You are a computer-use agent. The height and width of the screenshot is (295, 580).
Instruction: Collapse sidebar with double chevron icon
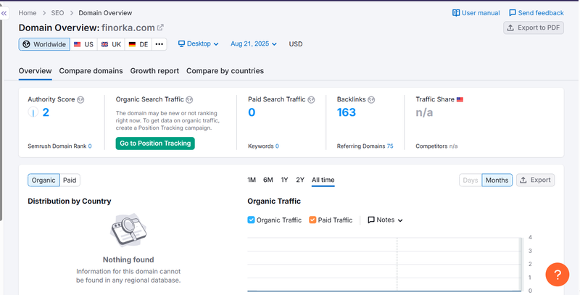click(4, 13)
